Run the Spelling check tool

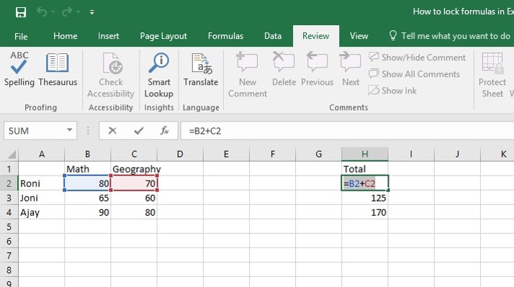click(x=19, y=69)
